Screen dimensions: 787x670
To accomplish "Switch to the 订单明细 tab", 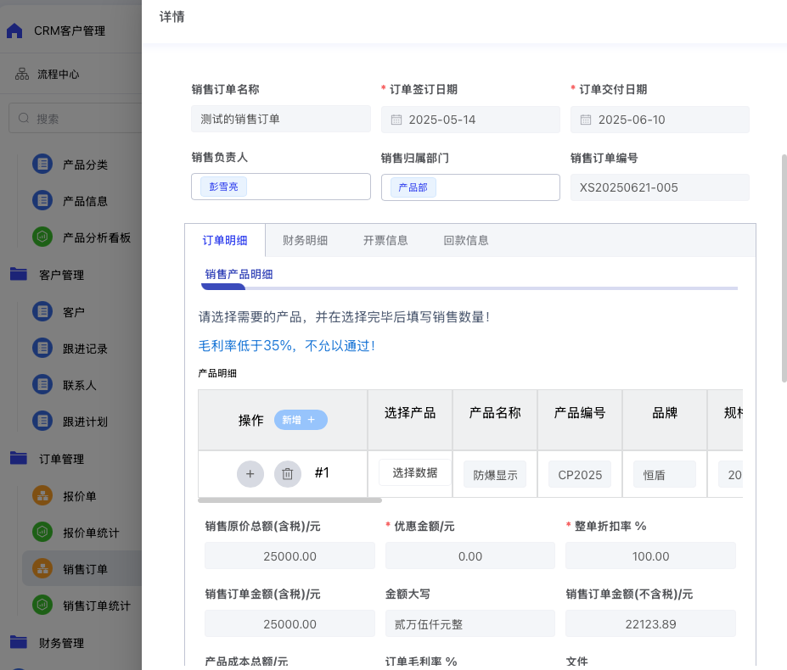I will click(x=225, y=240).
